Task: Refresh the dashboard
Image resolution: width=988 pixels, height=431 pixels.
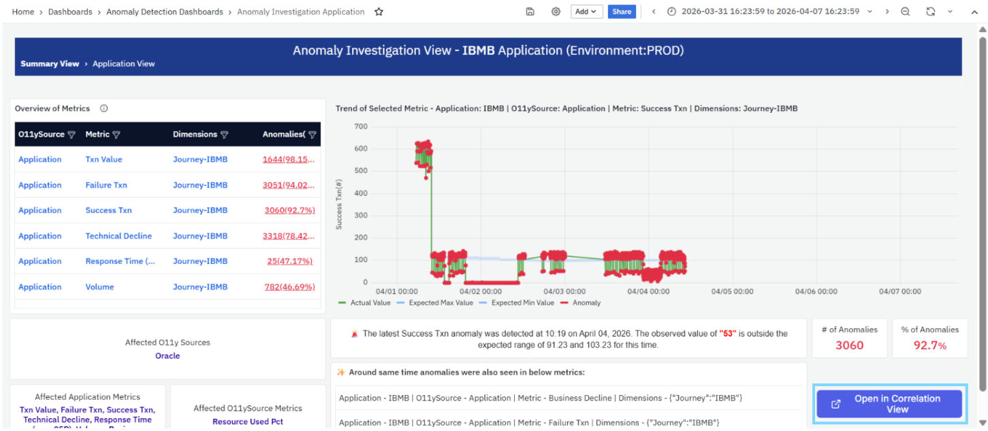Action: [x=931, y=12]
